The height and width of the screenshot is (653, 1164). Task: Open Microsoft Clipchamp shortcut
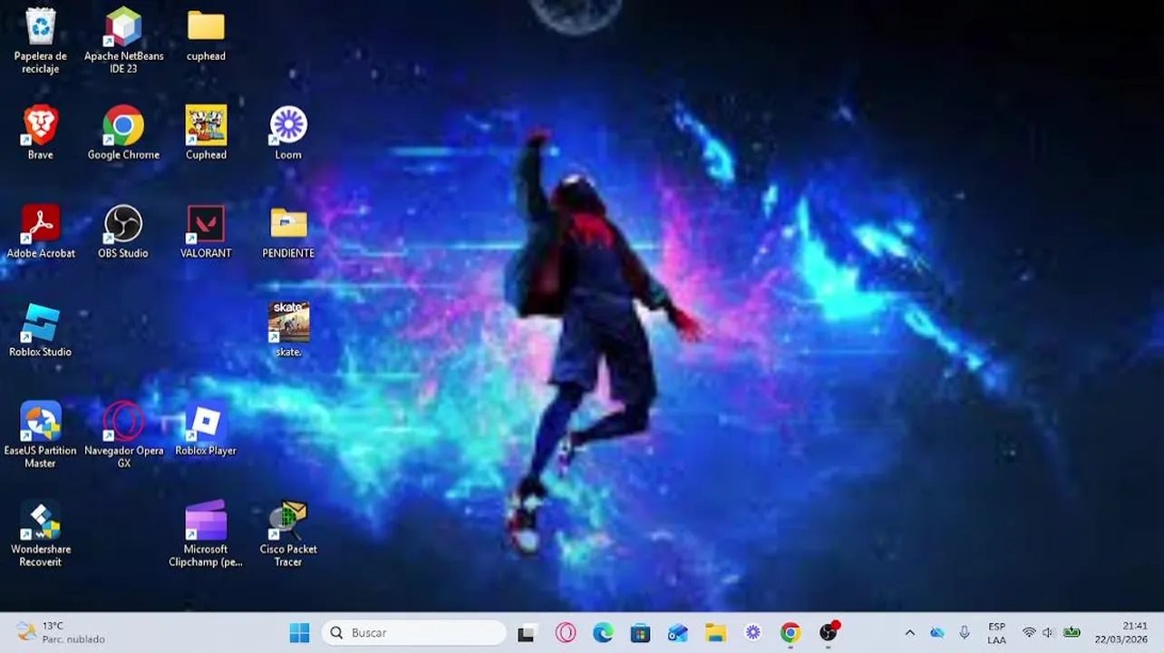[206, 534]
